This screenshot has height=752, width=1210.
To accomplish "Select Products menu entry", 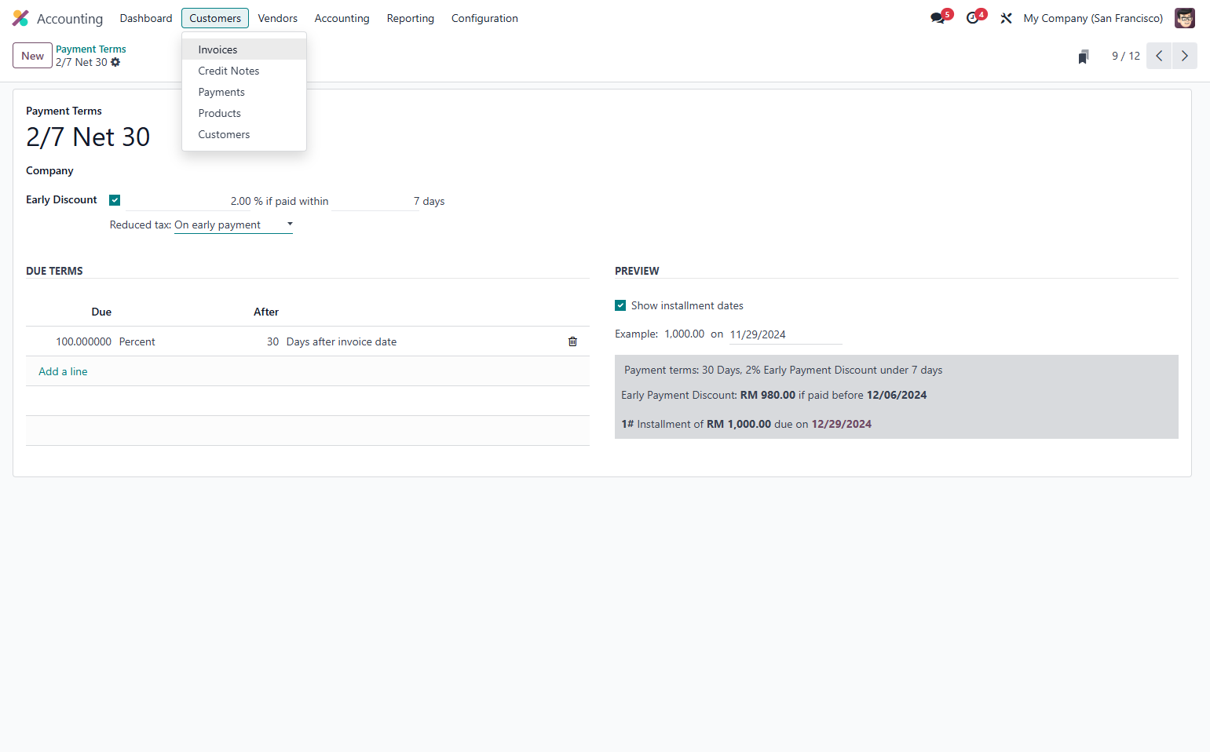I will (244, 113).
